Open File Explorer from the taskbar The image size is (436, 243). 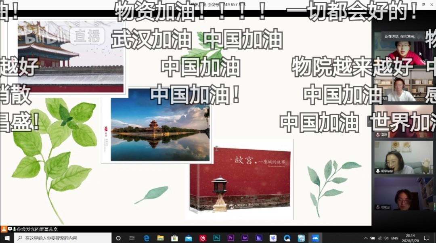(161, 238)
